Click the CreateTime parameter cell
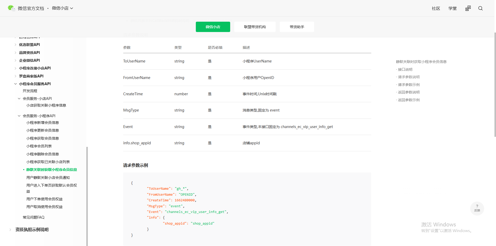Viewport: 496px width, 246px height. click(x=133, y=94)
